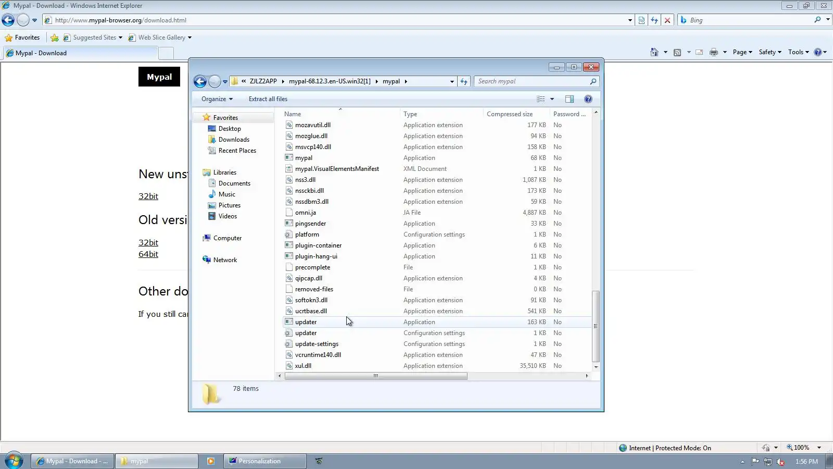Open Explorer help question mark icon

[x=588, y=99]
